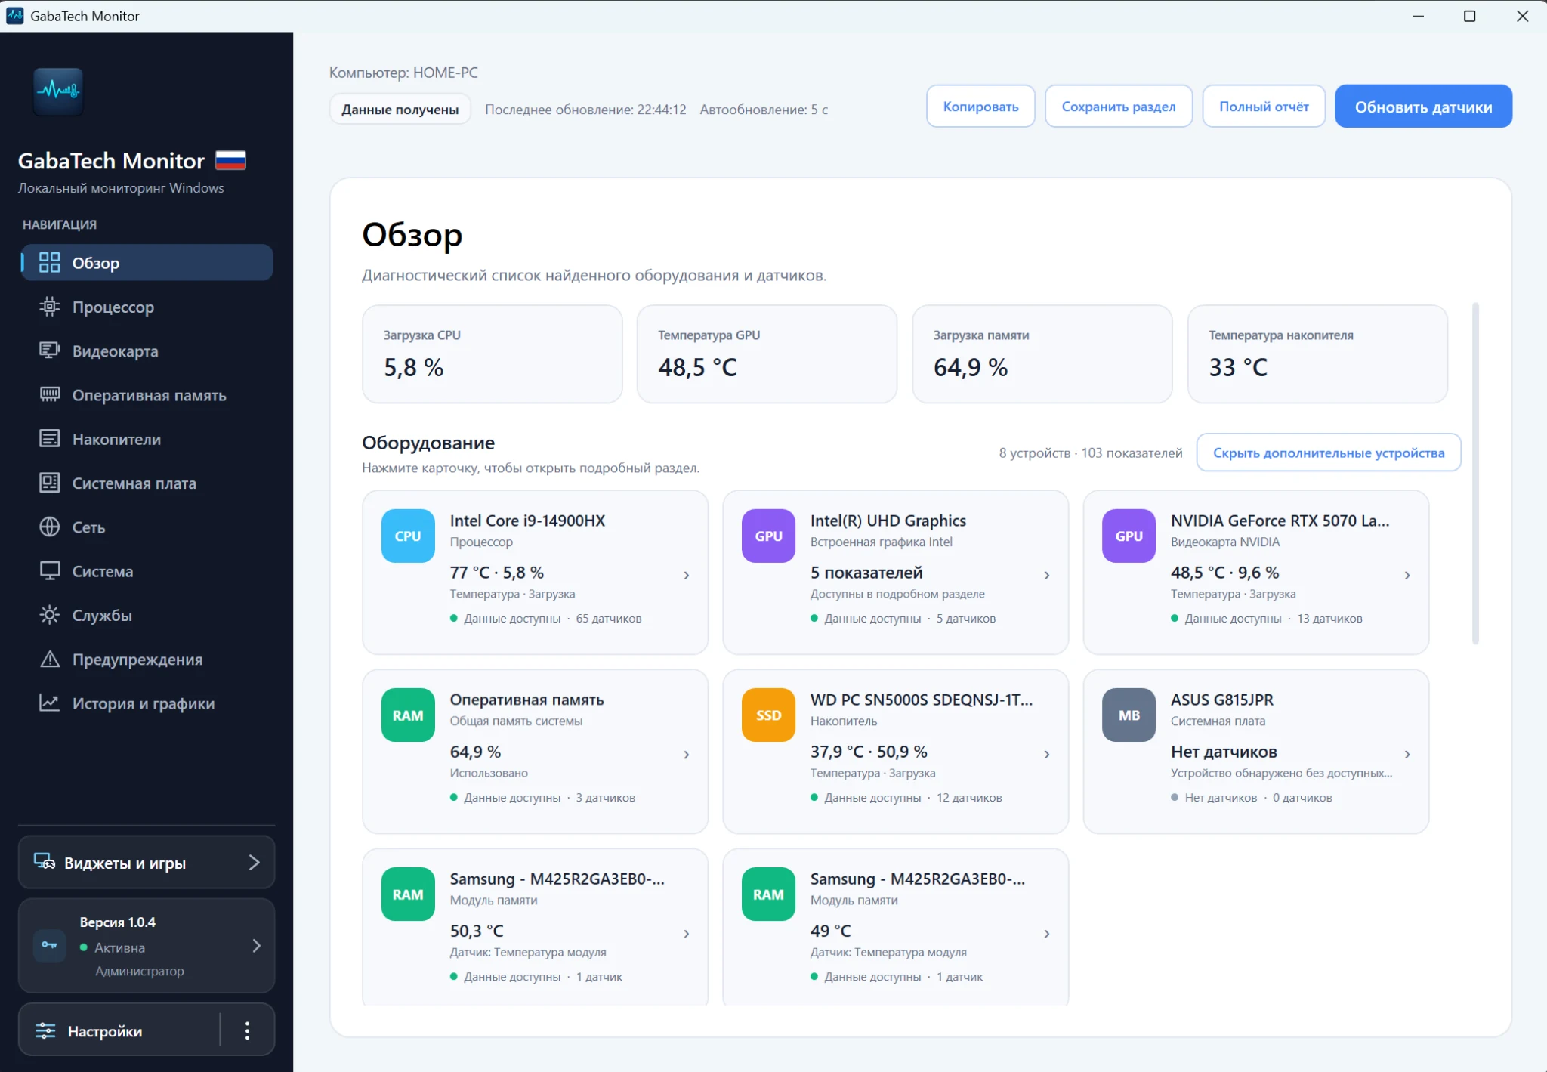The width and height of the screenshot is (1547, 1072).
Task: Click the Обзор grid icon in sidebar
Action: coord(49,262)
